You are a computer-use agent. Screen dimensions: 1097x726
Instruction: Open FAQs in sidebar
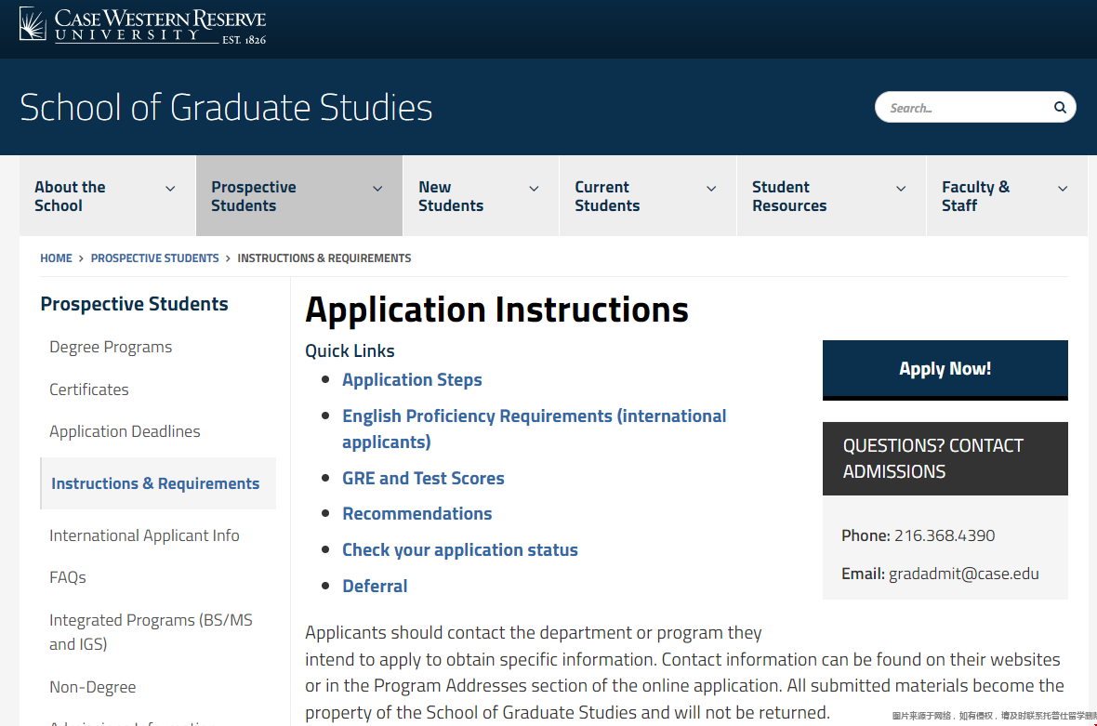coord(68,577)
